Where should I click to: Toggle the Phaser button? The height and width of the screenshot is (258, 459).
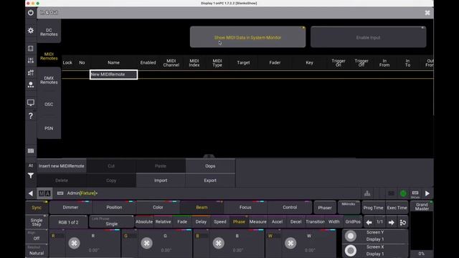[325, 208]
